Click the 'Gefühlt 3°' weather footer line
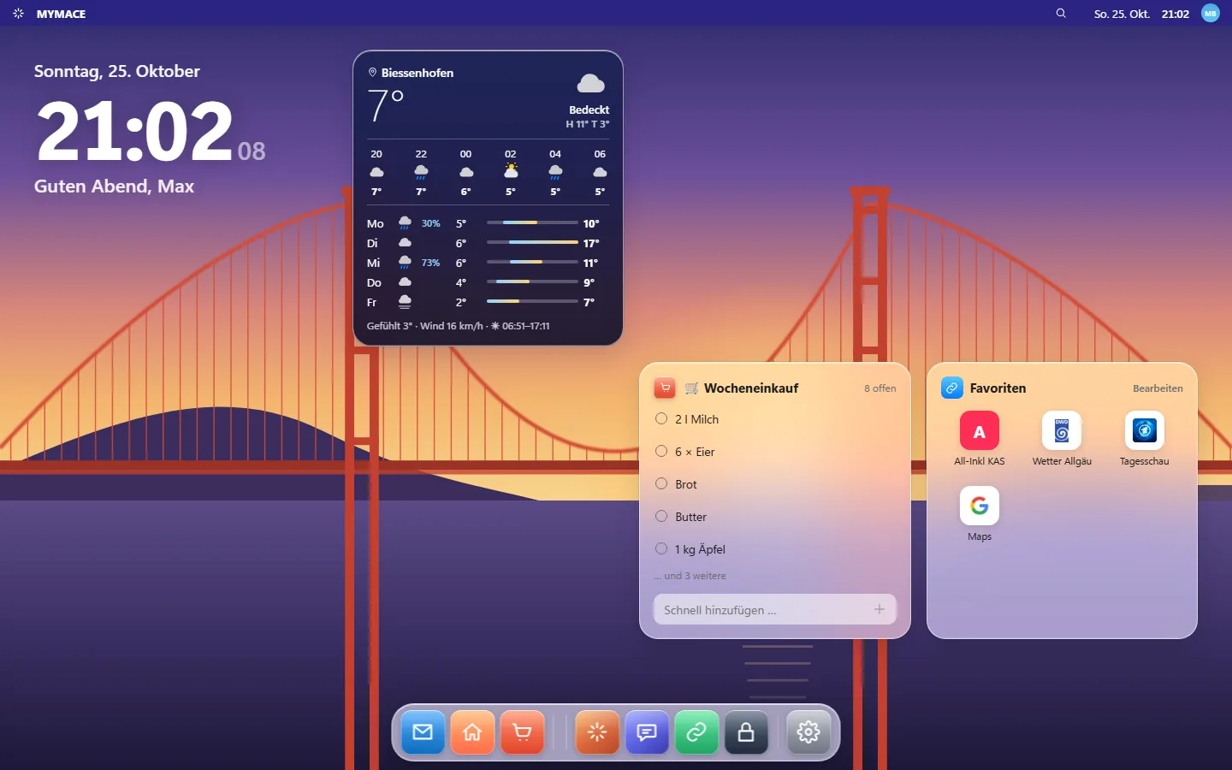The image size is (1232, 770). (459, 326)
